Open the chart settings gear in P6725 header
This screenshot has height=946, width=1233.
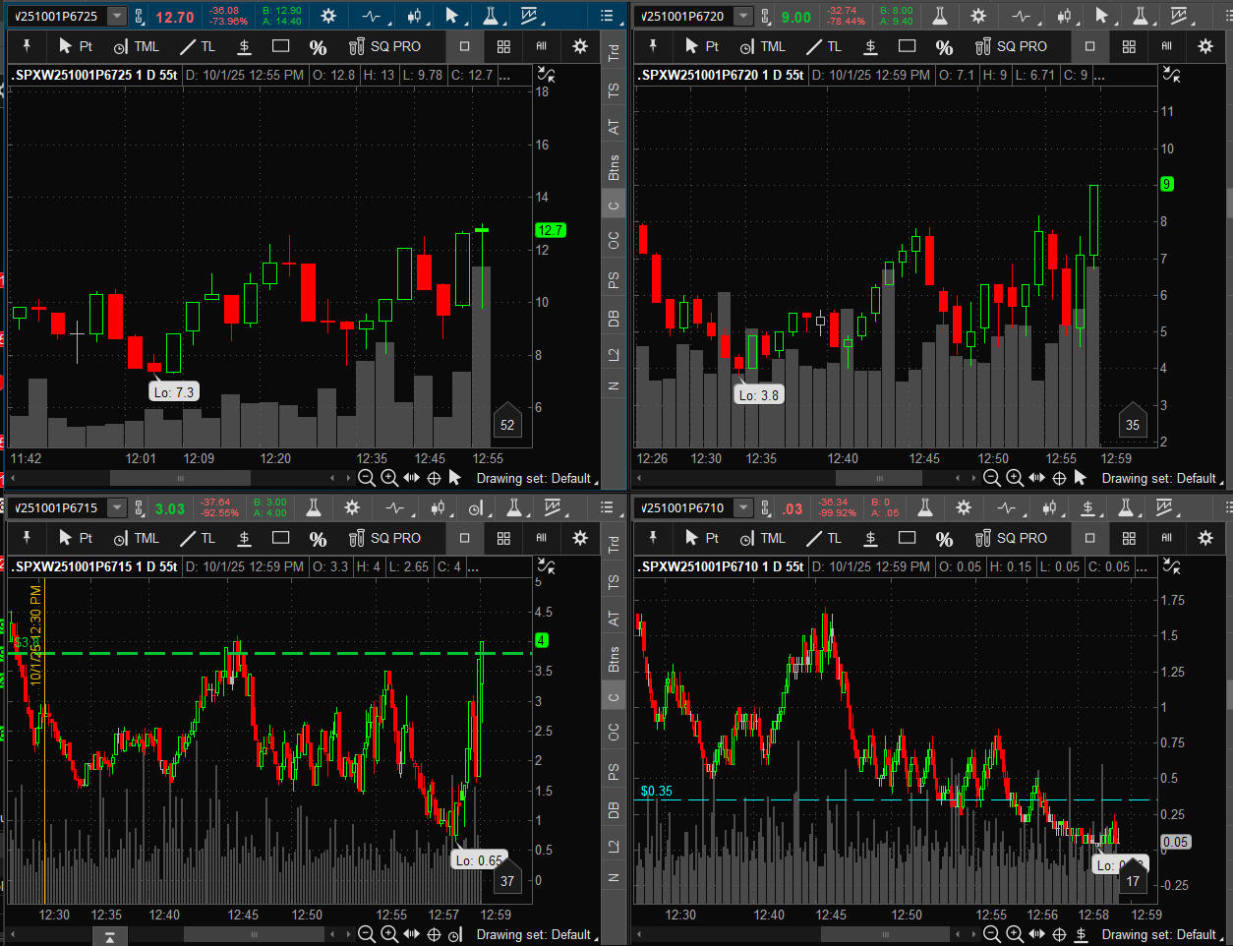(328, 16)
